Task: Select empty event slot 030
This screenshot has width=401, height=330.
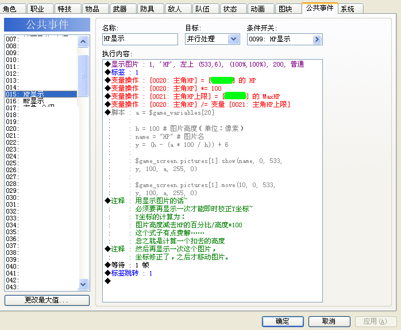Action: click(41, 197)
